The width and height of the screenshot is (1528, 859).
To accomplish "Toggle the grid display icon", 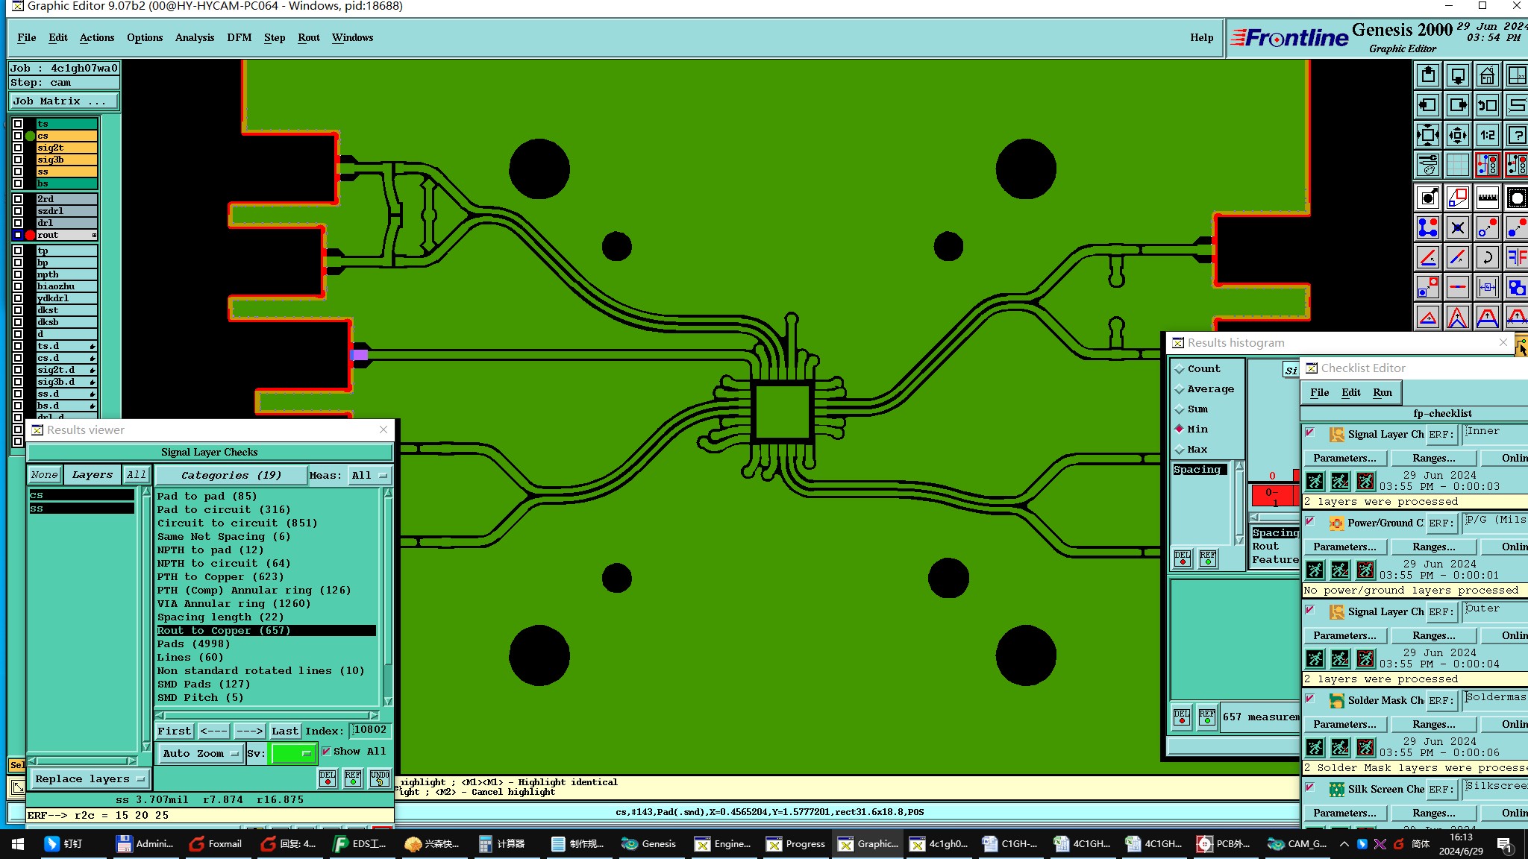I will coord(1457,165).
